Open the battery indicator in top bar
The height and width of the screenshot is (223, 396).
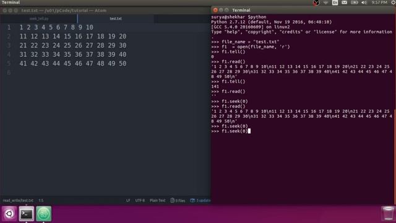click(x=355, y=2)
